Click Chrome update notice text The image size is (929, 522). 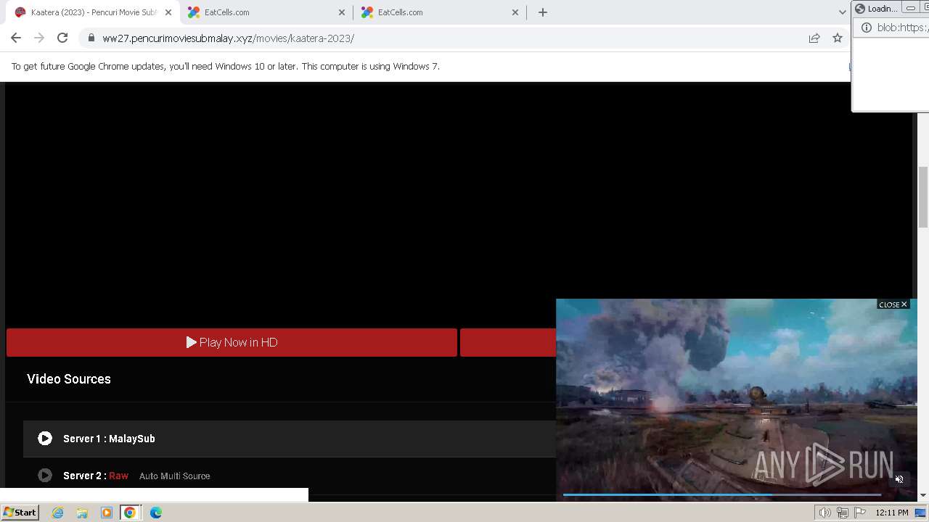click(x=226, y=66)
